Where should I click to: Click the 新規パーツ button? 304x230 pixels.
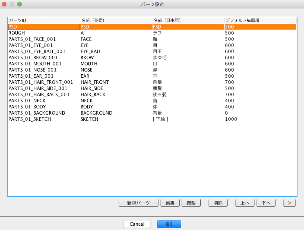click(x=138, y=203)
